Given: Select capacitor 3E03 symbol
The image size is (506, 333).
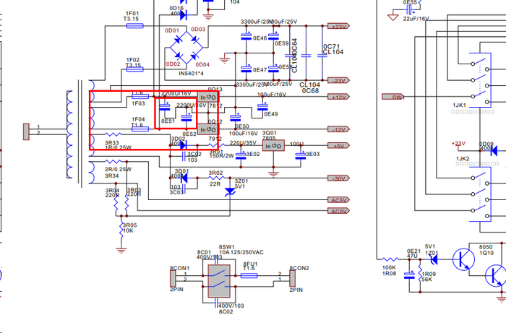Looking at the screenshot, I should pos(301,155).
